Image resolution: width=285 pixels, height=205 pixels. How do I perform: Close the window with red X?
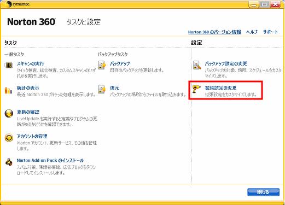point(276,4)
